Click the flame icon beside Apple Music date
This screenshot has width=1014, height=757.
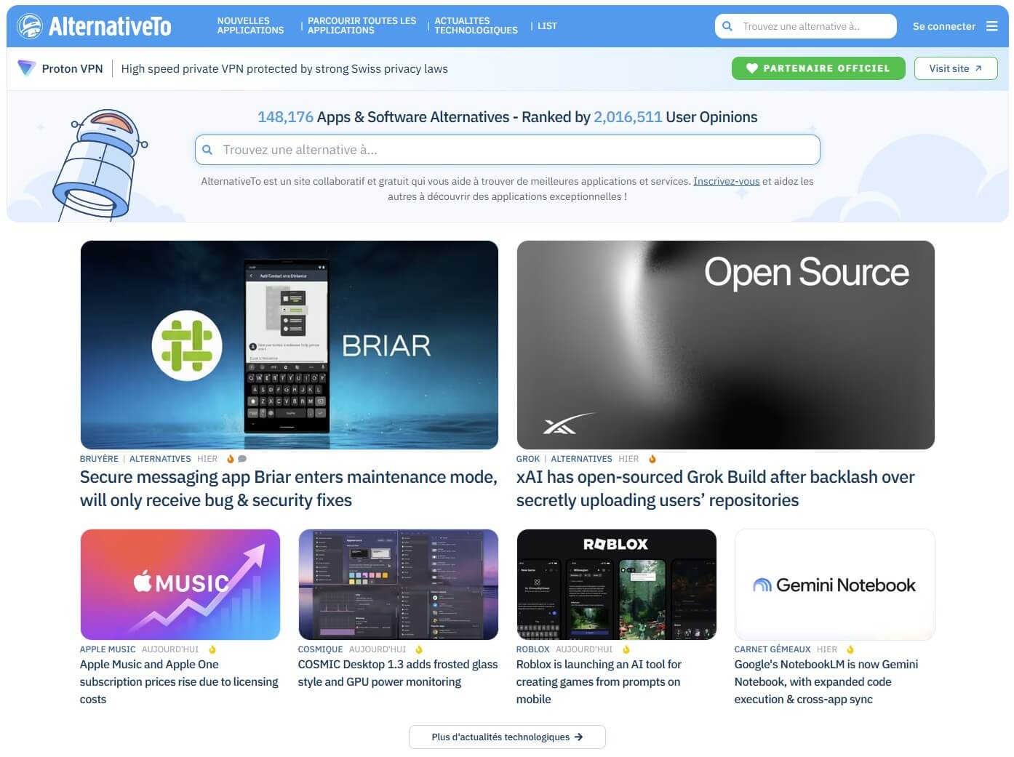[x=212, y=649]
